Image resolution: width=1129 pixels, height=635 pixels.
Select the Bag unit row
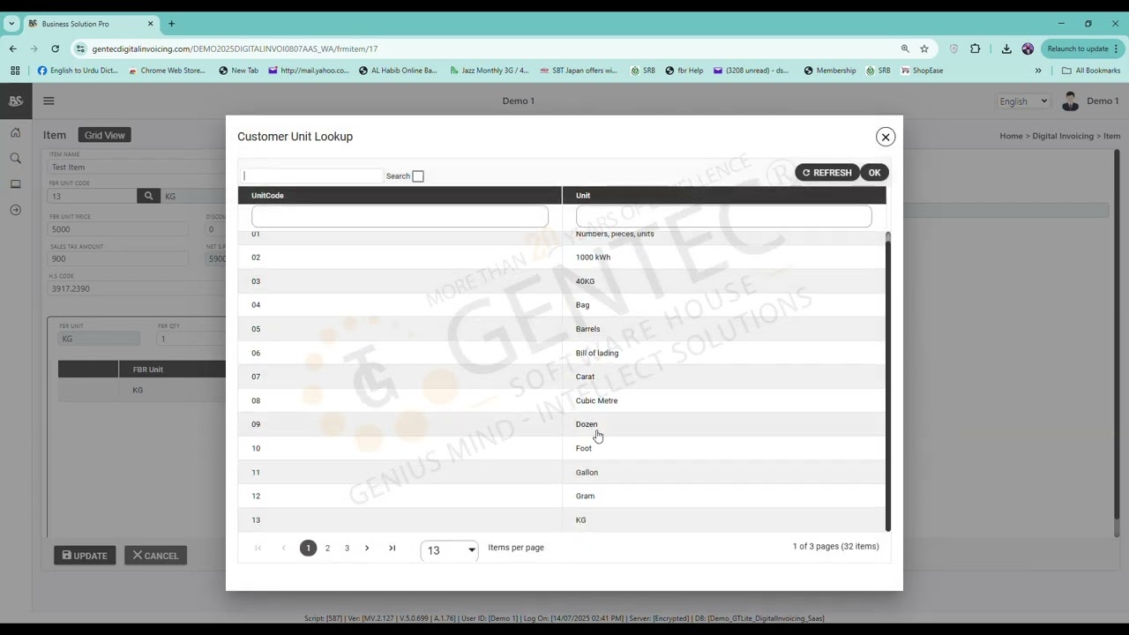click(x=561, y=305)
